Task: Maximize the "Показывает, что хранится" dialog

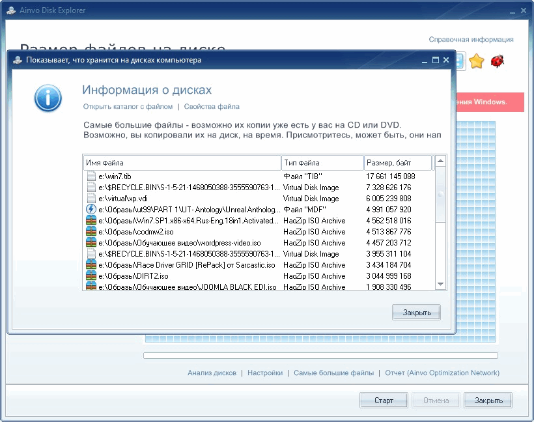Action: click(435, 60)
